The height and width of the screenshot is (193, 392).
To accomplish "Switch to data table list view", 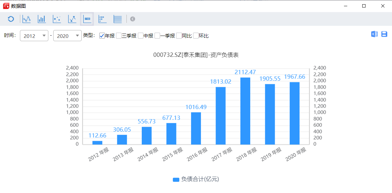I will (118, 19).
